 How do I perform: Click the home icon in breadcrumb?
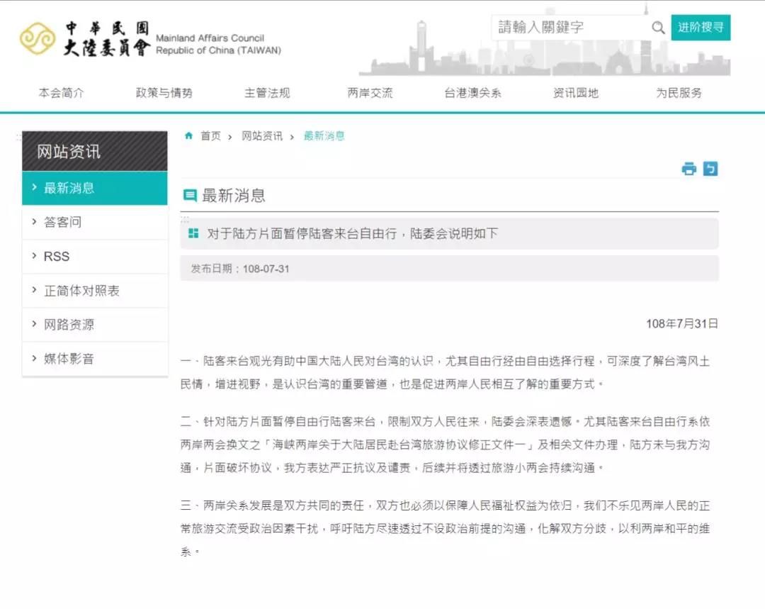pos(189,136)
